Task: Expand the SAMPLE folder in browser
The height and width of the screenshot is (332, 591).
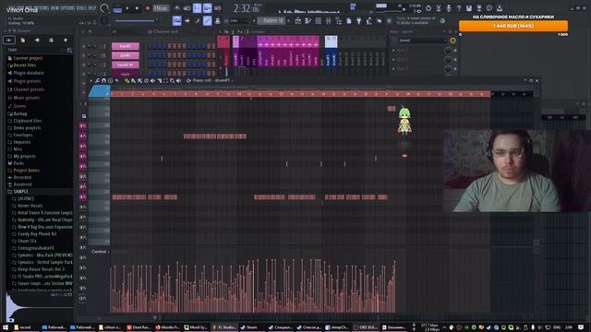Action: pyautogui.click(x=20, y=192)
